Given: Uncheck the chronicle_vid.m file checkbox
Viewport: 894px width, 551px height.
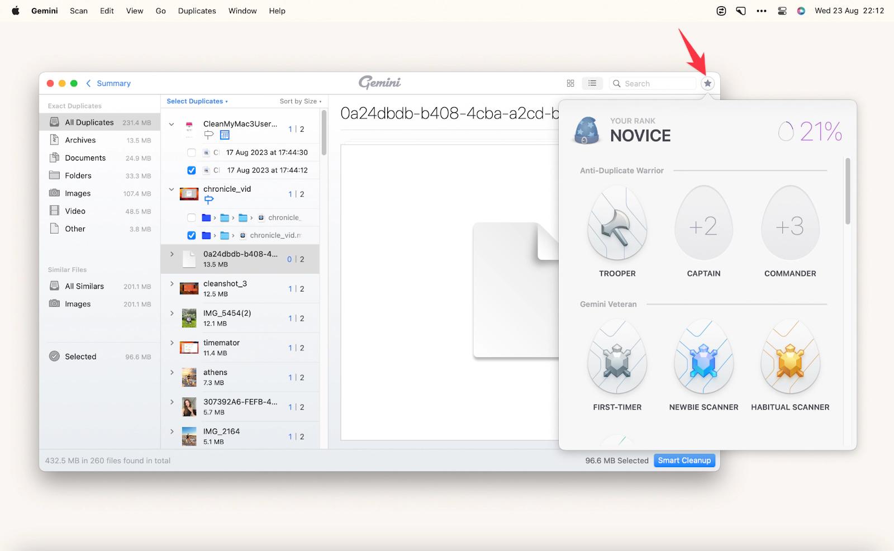Looking at the screenshot, I should click(192, 235).
